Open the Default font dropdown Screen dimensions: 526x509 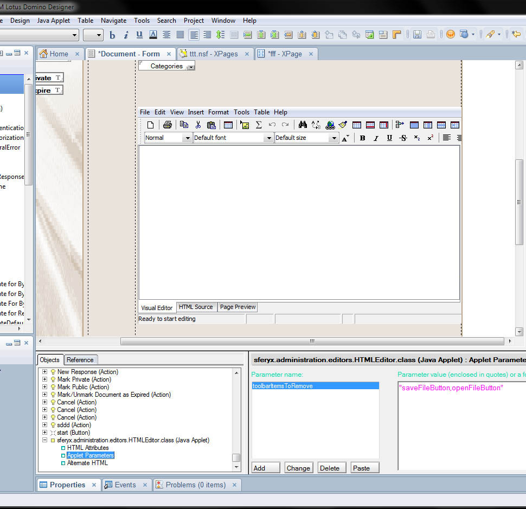[x=268, y=138]
